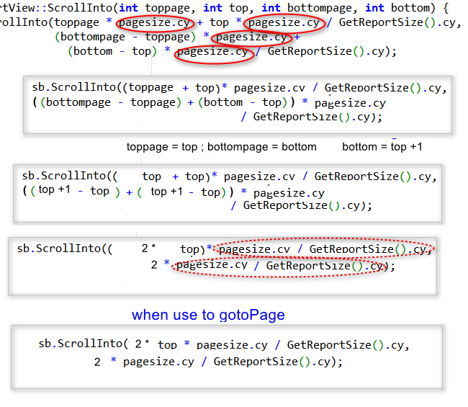This screenshot has height=407, width=468.
Task: Click the first red-circled pagesize.cy after toppage
Action: pos(155,22)
